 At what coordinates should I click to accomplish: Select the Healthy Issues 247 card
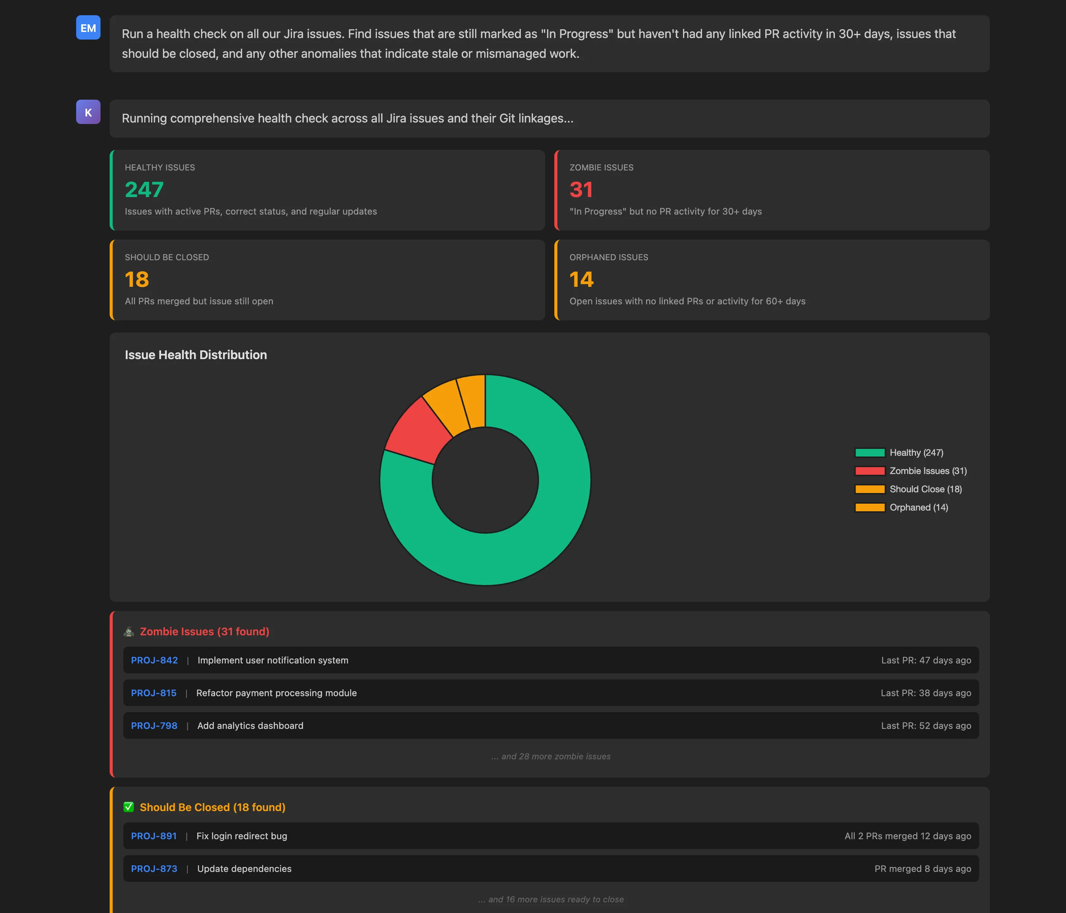327,190
